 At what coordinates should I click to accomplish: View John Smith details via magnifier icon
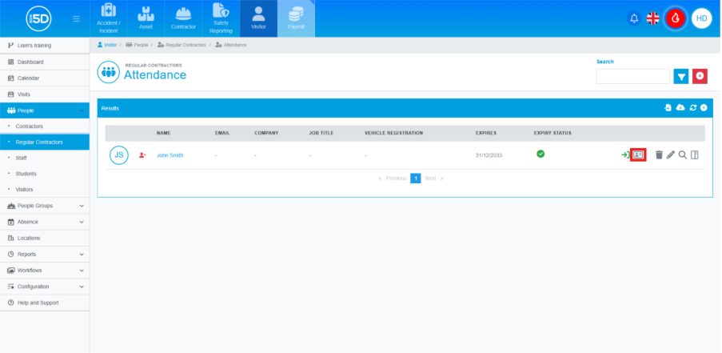682,154
